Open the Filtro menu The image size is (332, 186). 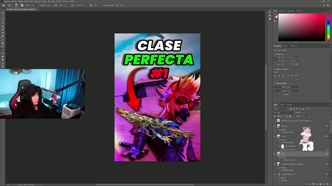pyautogui.click(x=44, y=1)
